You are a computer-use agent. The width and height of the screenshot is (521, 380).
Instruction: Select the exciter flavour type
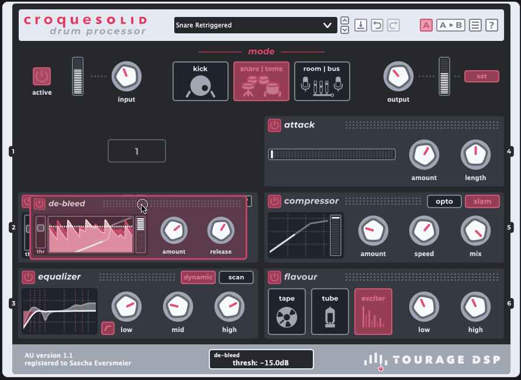[x=373, y=312]
